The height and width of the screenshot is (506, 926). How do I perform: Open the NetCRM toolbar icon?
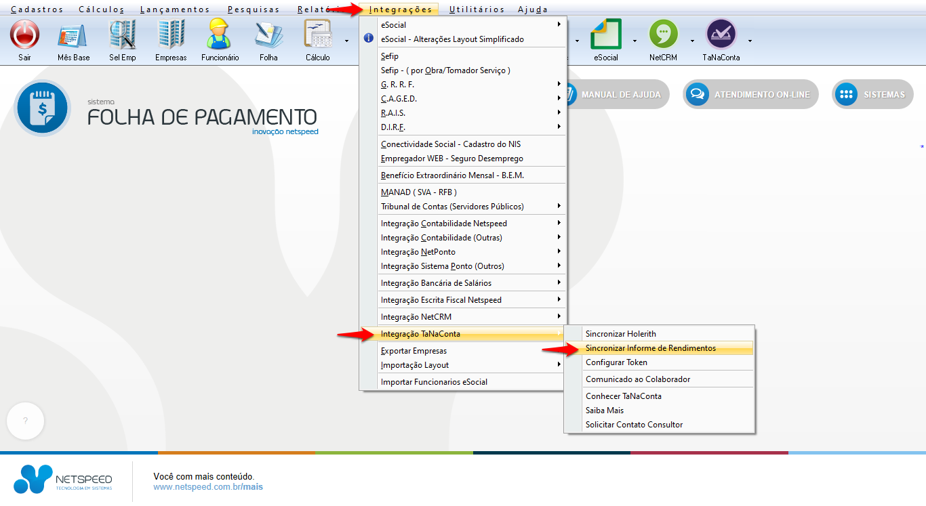663,35
